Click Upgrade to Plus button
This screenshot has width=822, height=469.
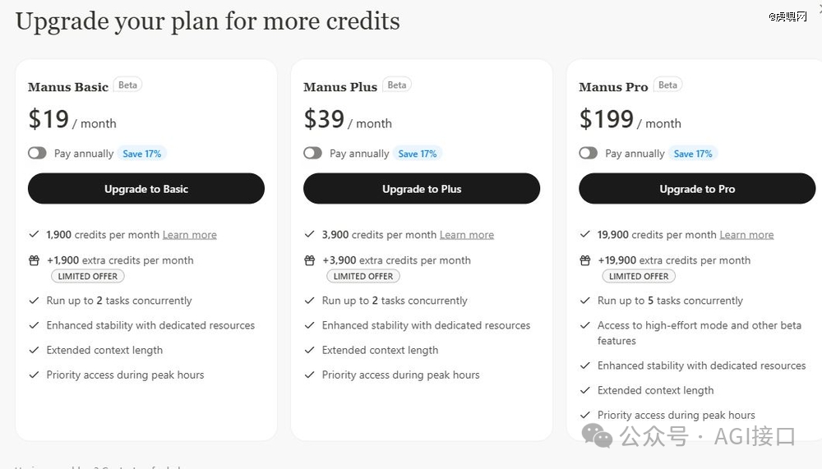coord(422,189)
